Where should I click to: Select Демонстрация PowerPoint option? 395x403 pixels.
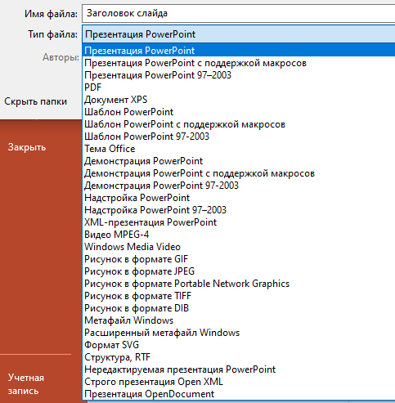tap(239, 161)
